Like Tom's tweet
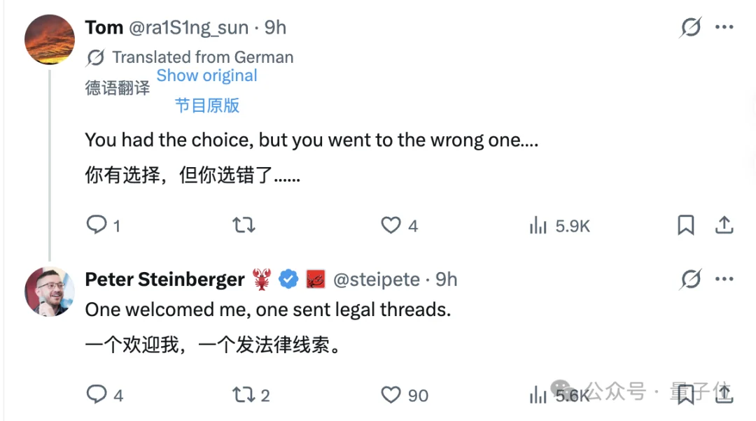The height and width of the screenshot is (421, 756). pos(391,225)
